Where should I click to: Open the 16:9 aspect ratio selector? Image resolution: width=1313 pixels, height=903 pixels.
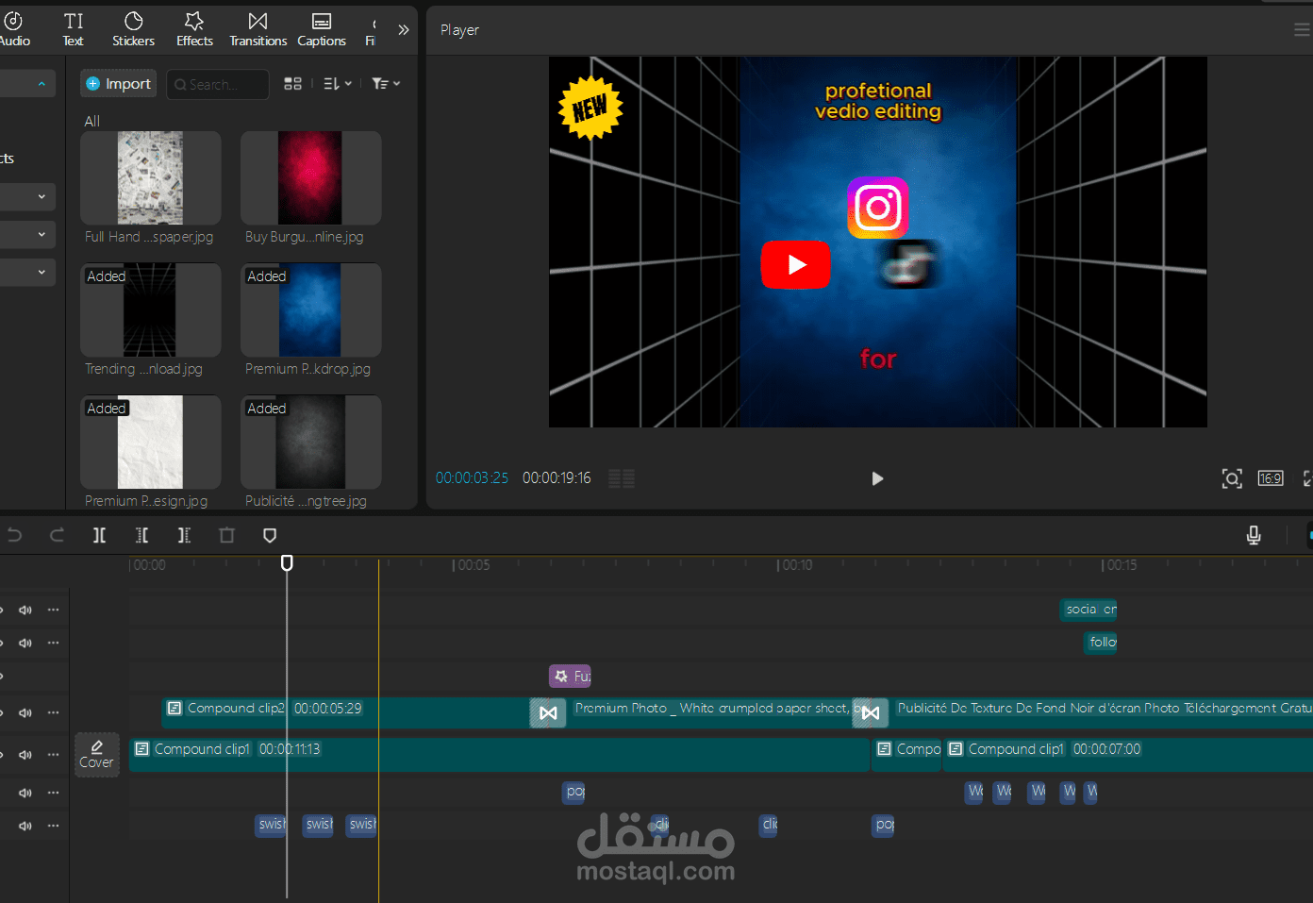coord(1271,478)
